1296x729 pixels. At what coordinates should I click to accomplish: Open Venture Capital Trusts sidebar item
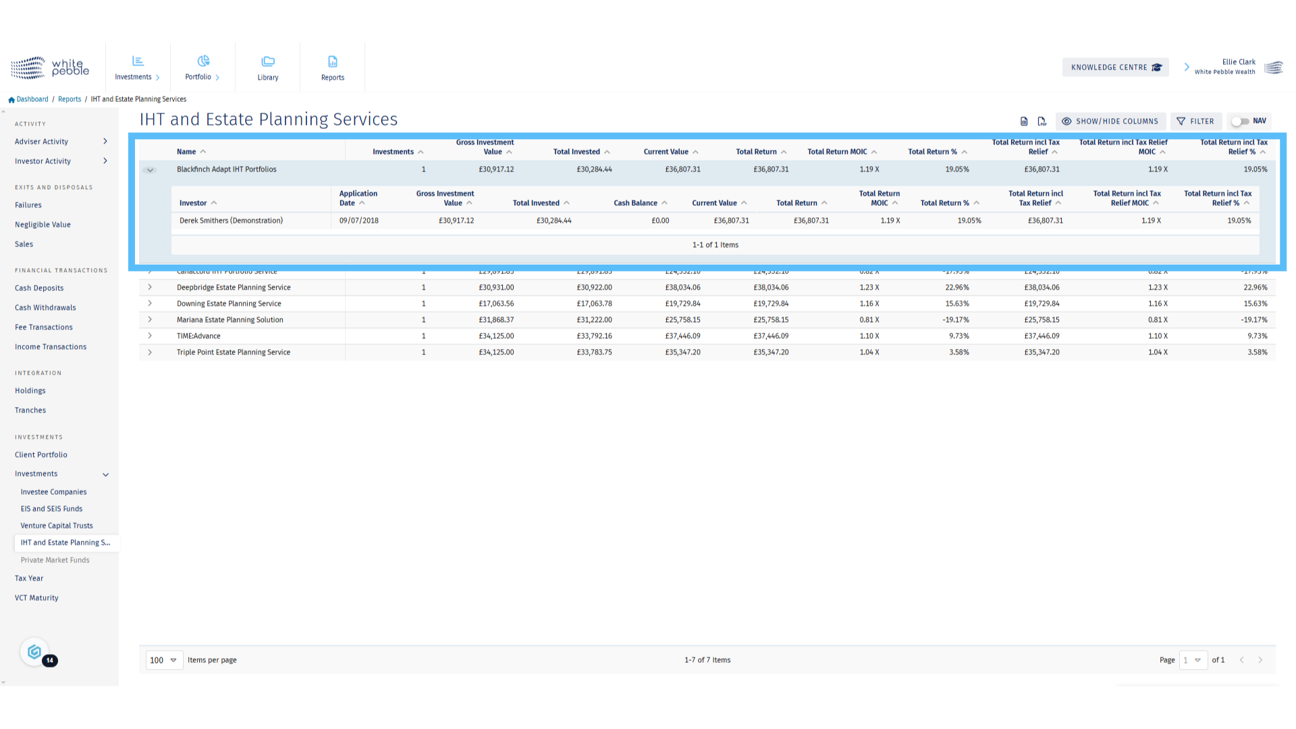[57, 526]
